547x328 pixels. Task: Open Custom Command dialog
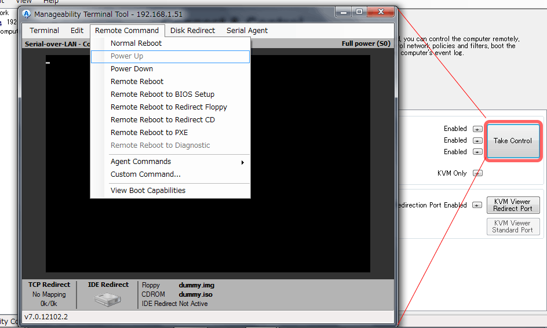[x=170, y=174]
